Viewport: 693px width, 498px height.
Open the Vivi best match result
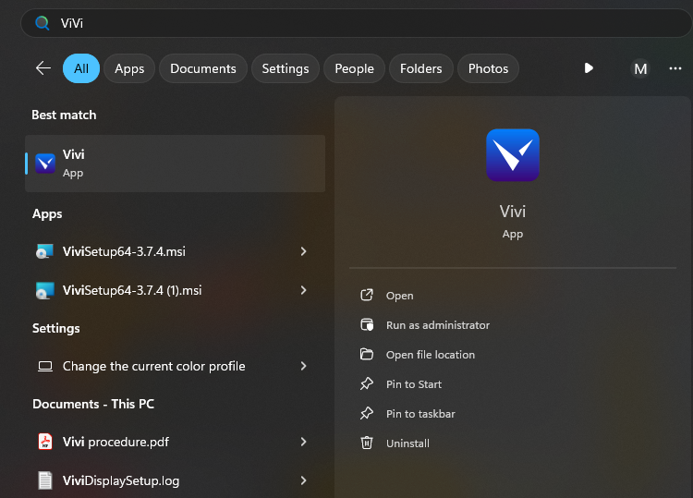[x=175, y=164]
